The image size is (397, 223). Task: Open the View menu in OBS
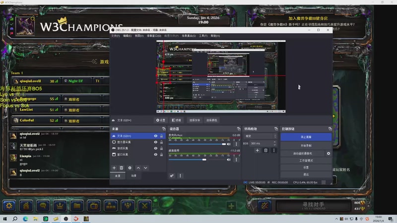pyautogui.click(x=139, y=36)
